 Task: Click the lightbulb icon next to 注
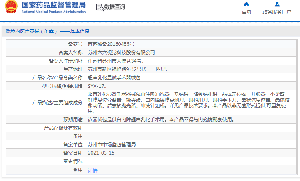[x=75, y=170]
